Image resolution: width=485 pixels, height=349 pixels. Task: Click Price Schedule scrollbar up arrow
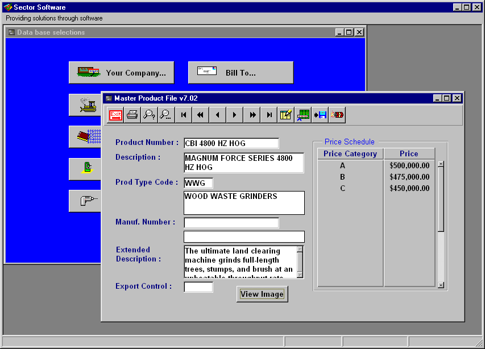click(441, 164)
